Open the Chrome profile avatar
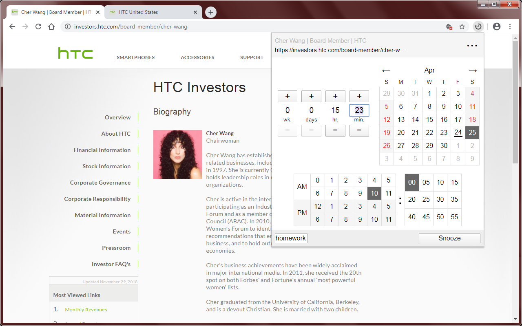This screenshot has height=326, width=522. (496, 26)
